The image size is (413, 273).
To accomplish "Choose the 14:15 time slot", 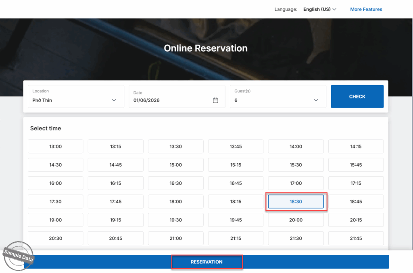I will click(356, 146).
